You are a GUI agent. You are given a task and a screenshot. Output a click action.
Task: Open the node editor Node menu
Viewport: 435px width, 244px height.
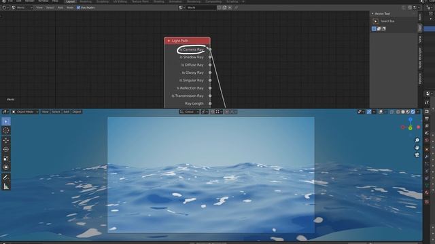coord(70,7)
